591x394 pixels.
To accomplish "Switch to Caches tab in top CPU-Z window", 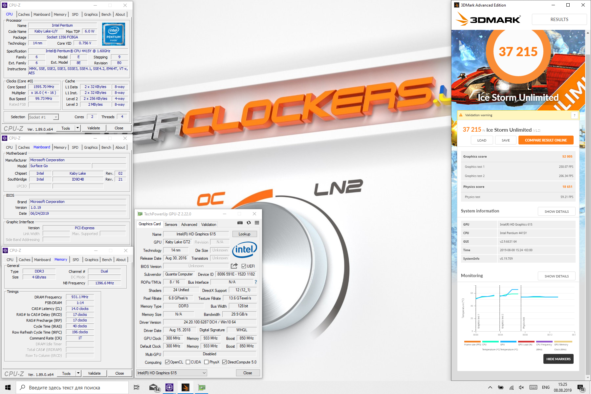I will (24, 14).
